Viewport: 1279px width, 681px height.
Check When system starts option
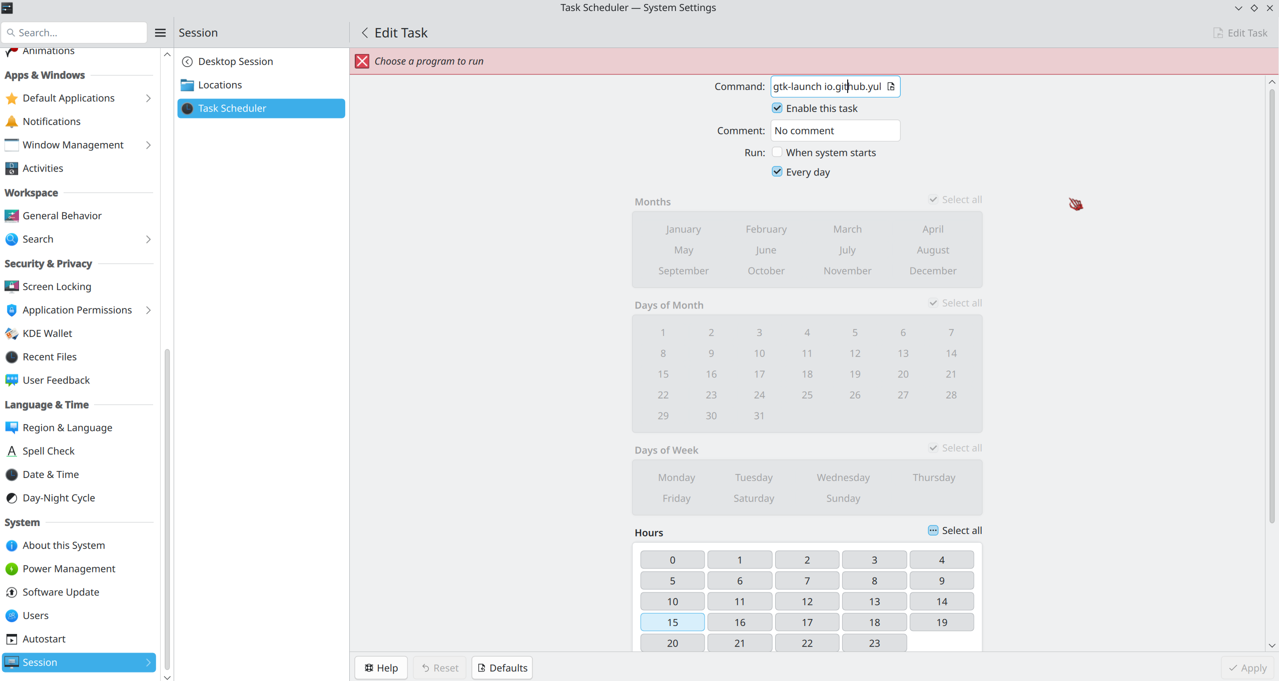click(x=777, y=152)
